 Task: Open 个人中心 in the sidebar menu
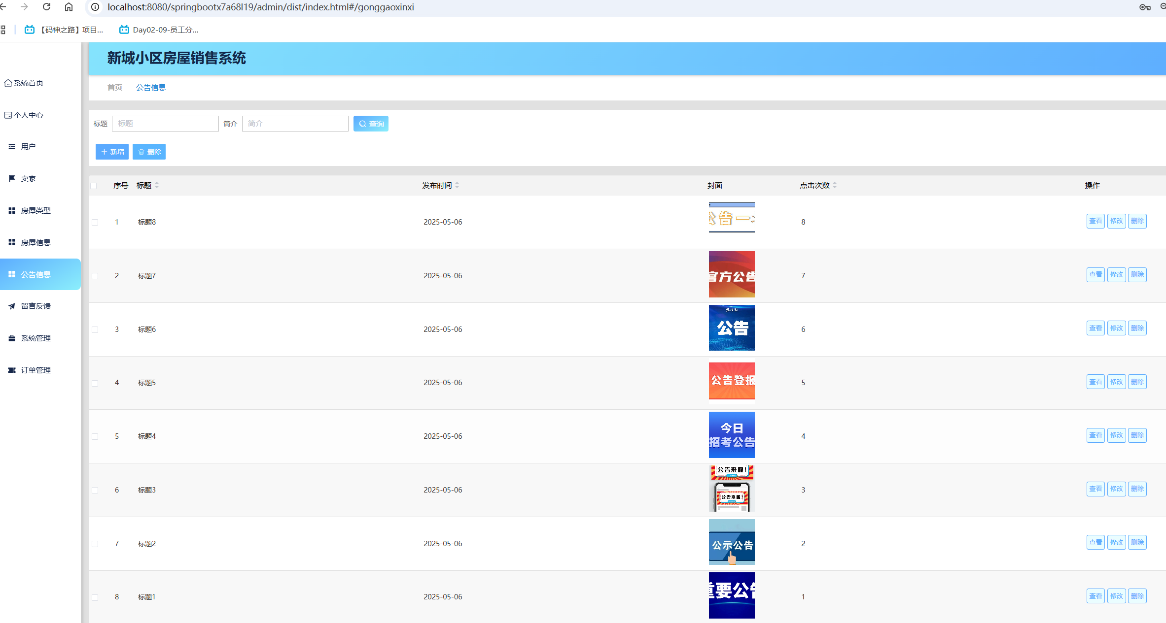(28, 115)
